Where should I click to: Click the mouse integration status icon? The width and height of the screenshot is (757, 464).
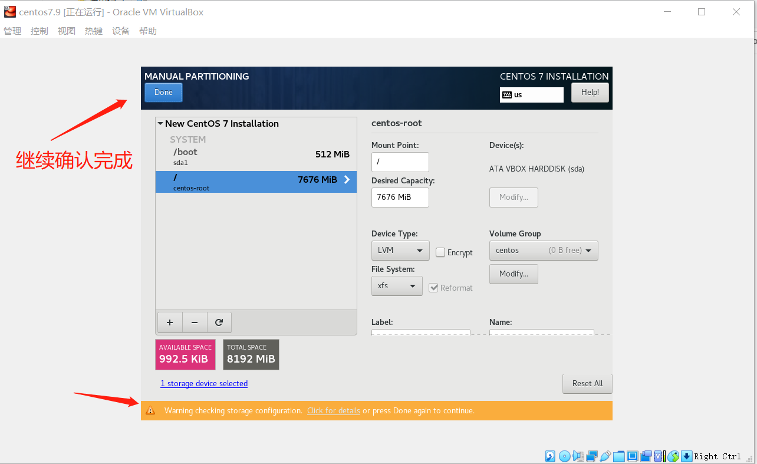[x=673, y=456]
